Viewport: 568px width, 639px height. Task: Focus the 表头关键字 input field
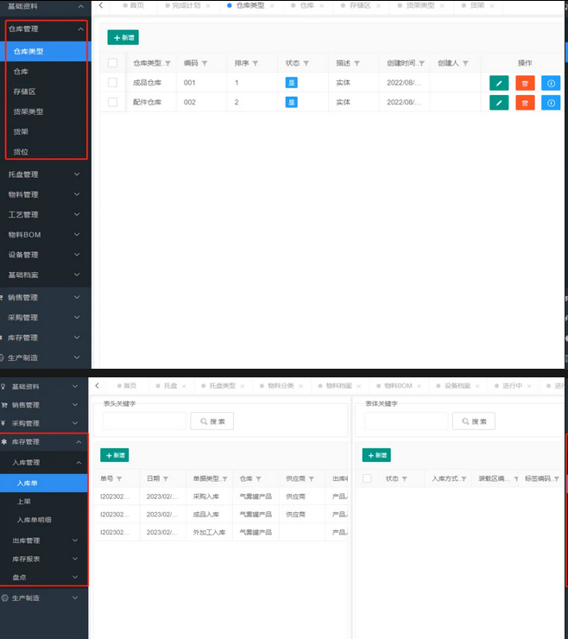(144, 421)
